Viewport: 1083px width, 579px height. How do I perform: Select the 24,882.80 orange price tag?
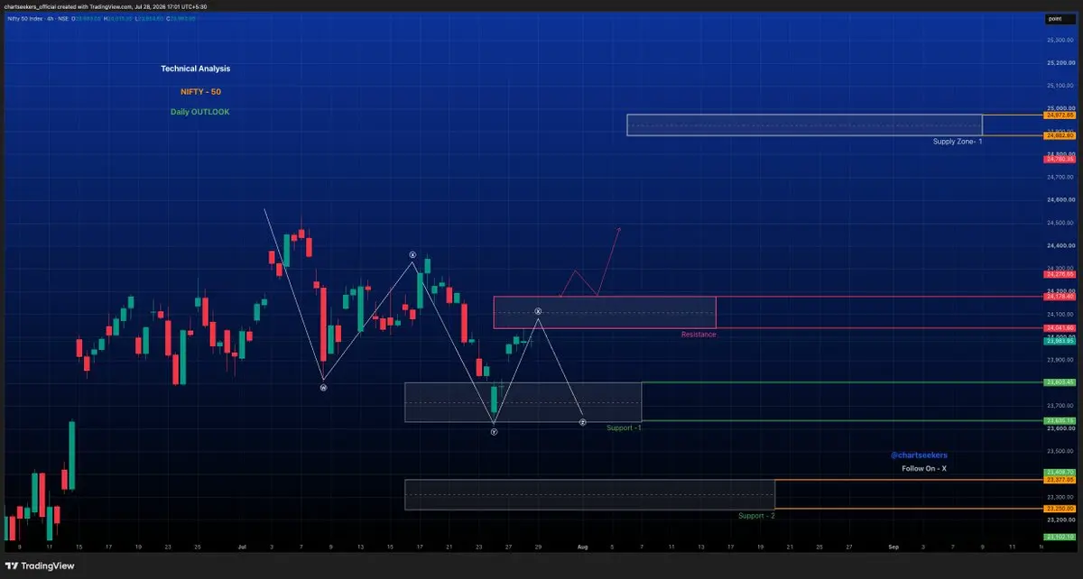(x=1060, y=135)
